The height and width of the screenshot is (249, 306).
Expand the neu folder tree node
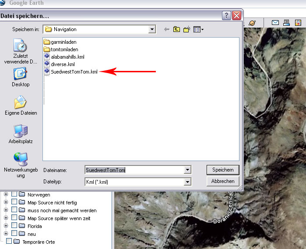coord(6,234)
